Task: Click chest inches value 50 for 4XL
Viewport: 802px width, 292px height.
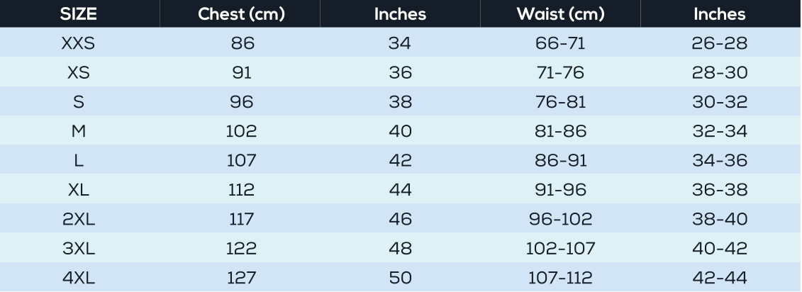Action: pyautogui.click(x=400, y=278)
